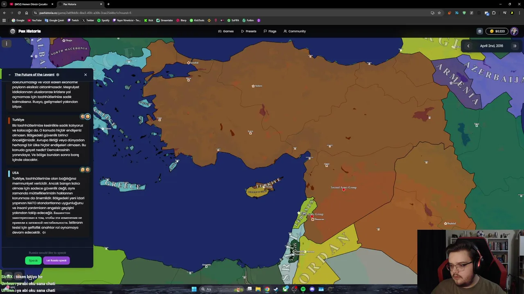
Task: Click the Pax Historia globe logo
Action: [x=13, y=31]
